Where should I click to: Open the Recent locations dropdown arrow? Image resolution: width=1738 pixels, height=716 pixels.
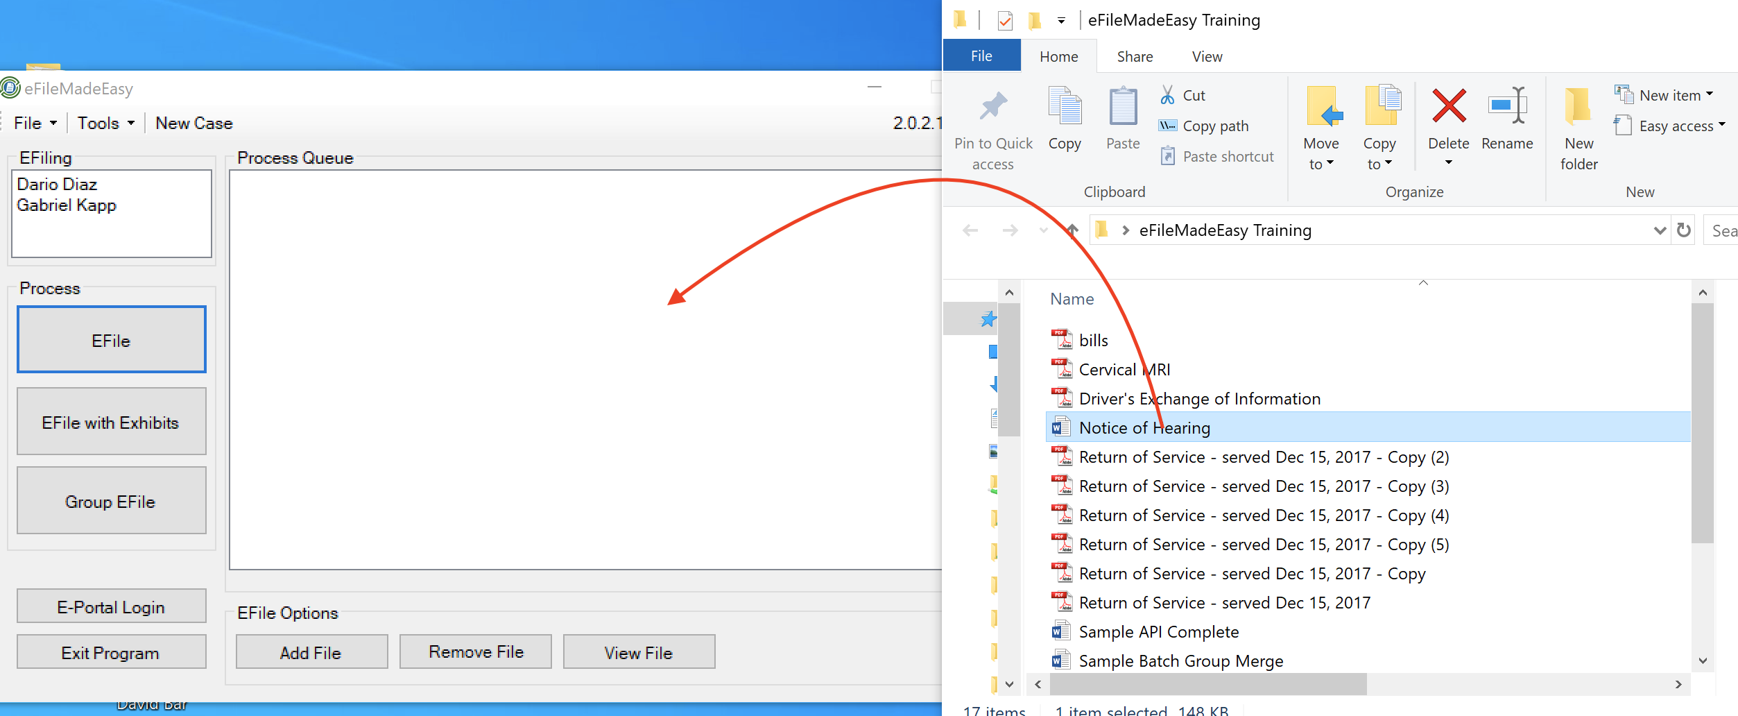pos(1044,230)
